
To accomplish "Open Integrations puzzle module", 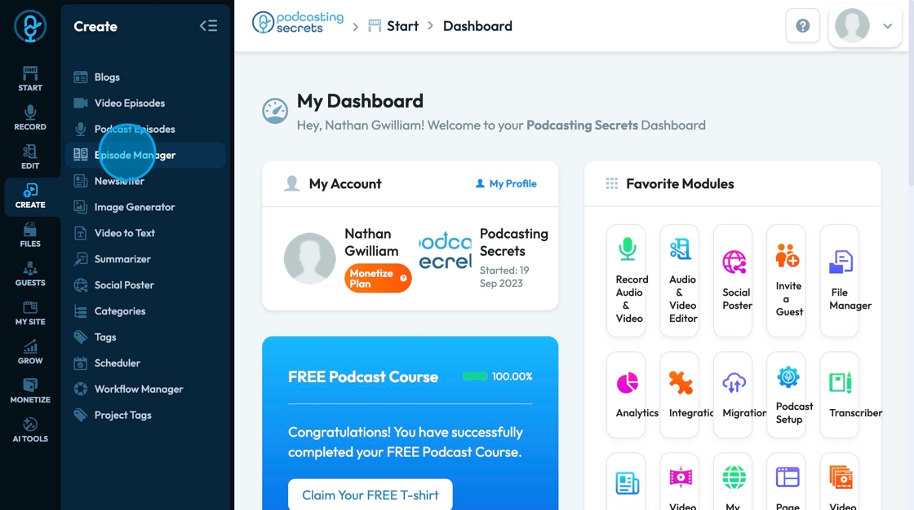I will [x=679, y=395].
